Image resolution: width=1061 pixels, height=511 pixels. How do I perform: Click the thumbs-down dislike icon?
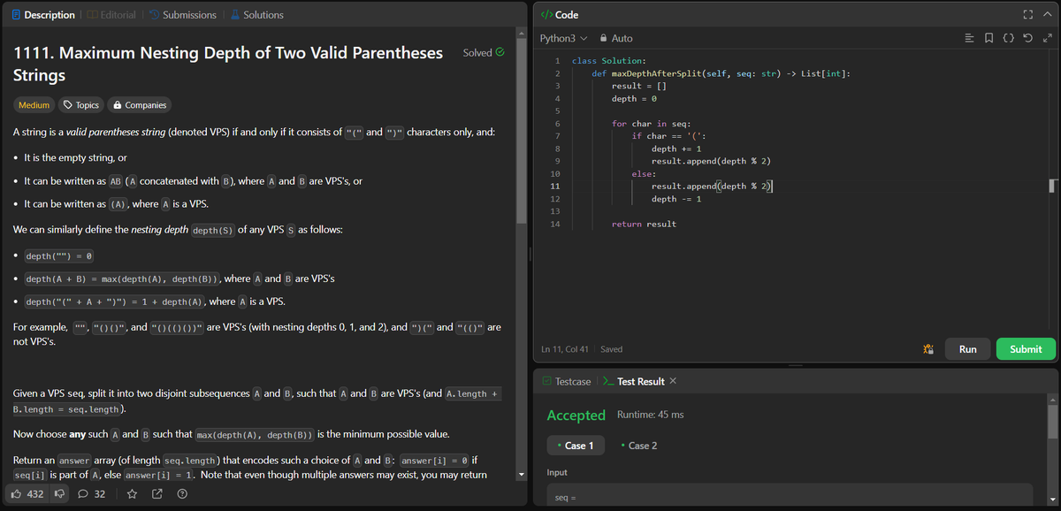click(60, 493)
